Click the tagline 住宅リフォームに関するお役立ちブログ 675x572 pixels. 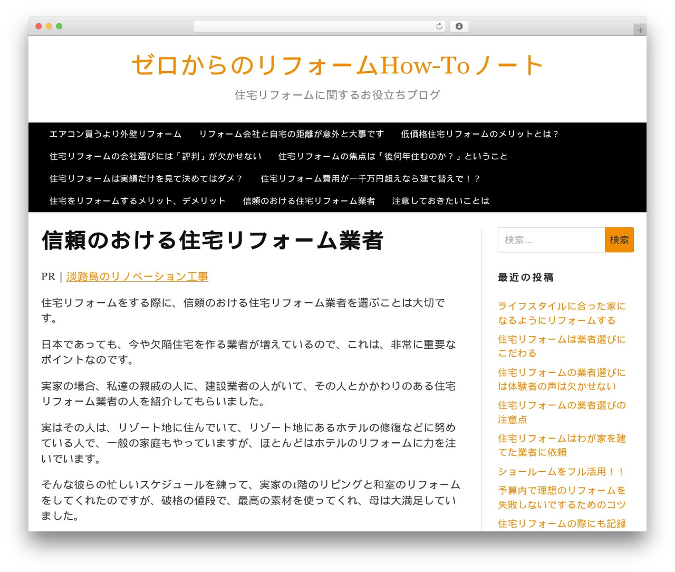(x=337, y=95)
